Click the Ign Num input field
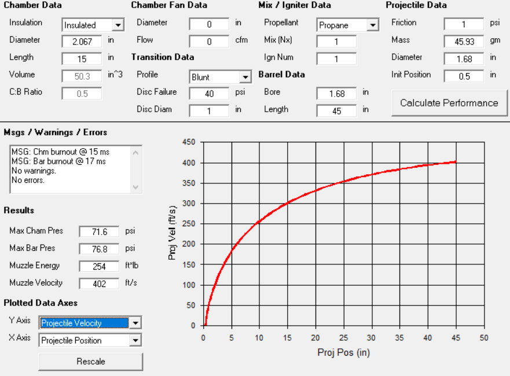This screenshot has width=510, height=376. click(336, 58)
